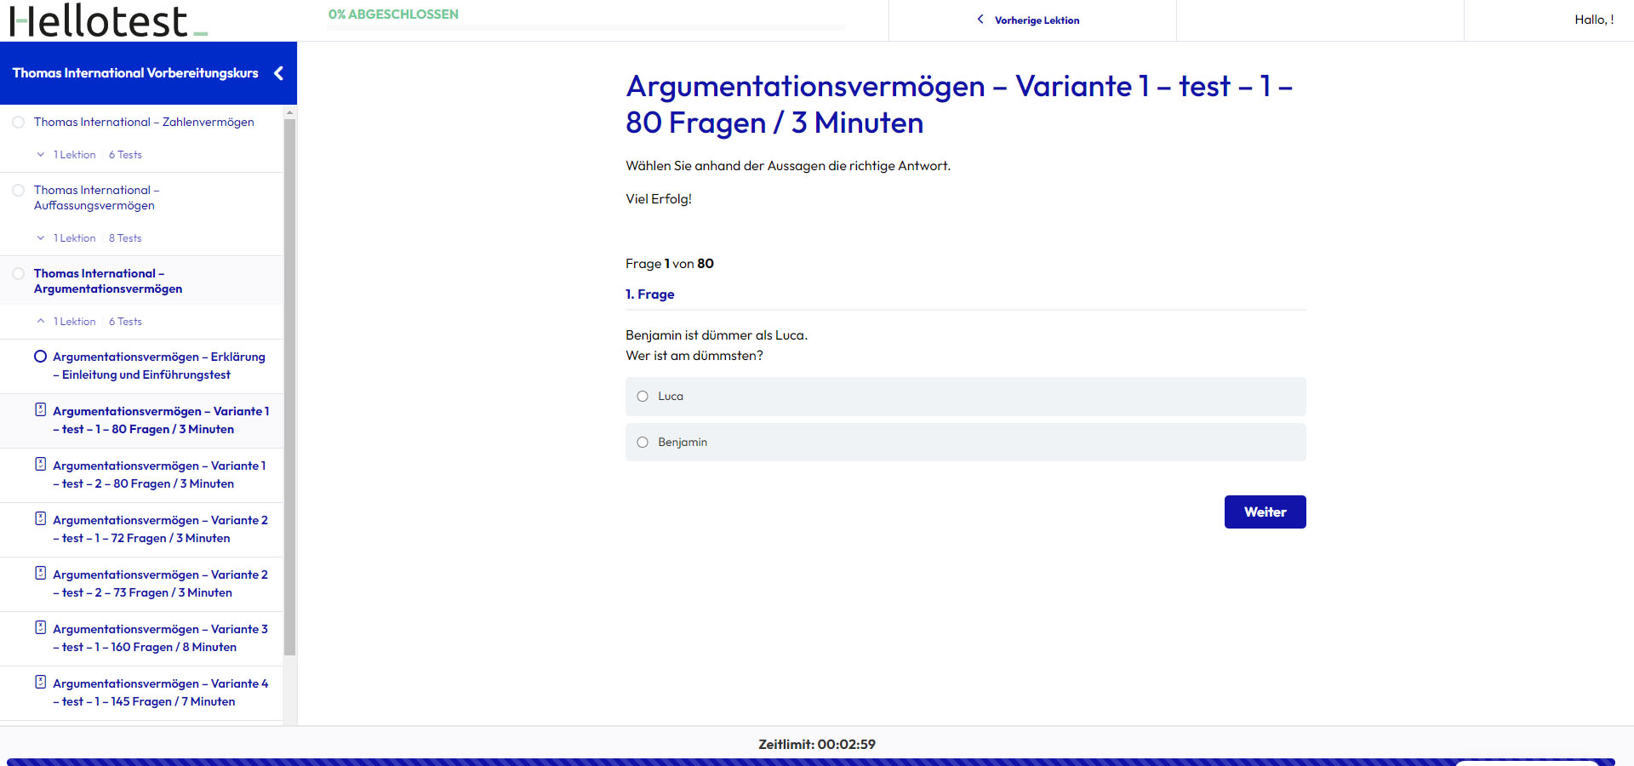Open Argumentationsvermögen Erklärung Einleitung lesson
The width and height of the screenshot is (1634, 766).
pyautogui.click(x=159, y=366)
